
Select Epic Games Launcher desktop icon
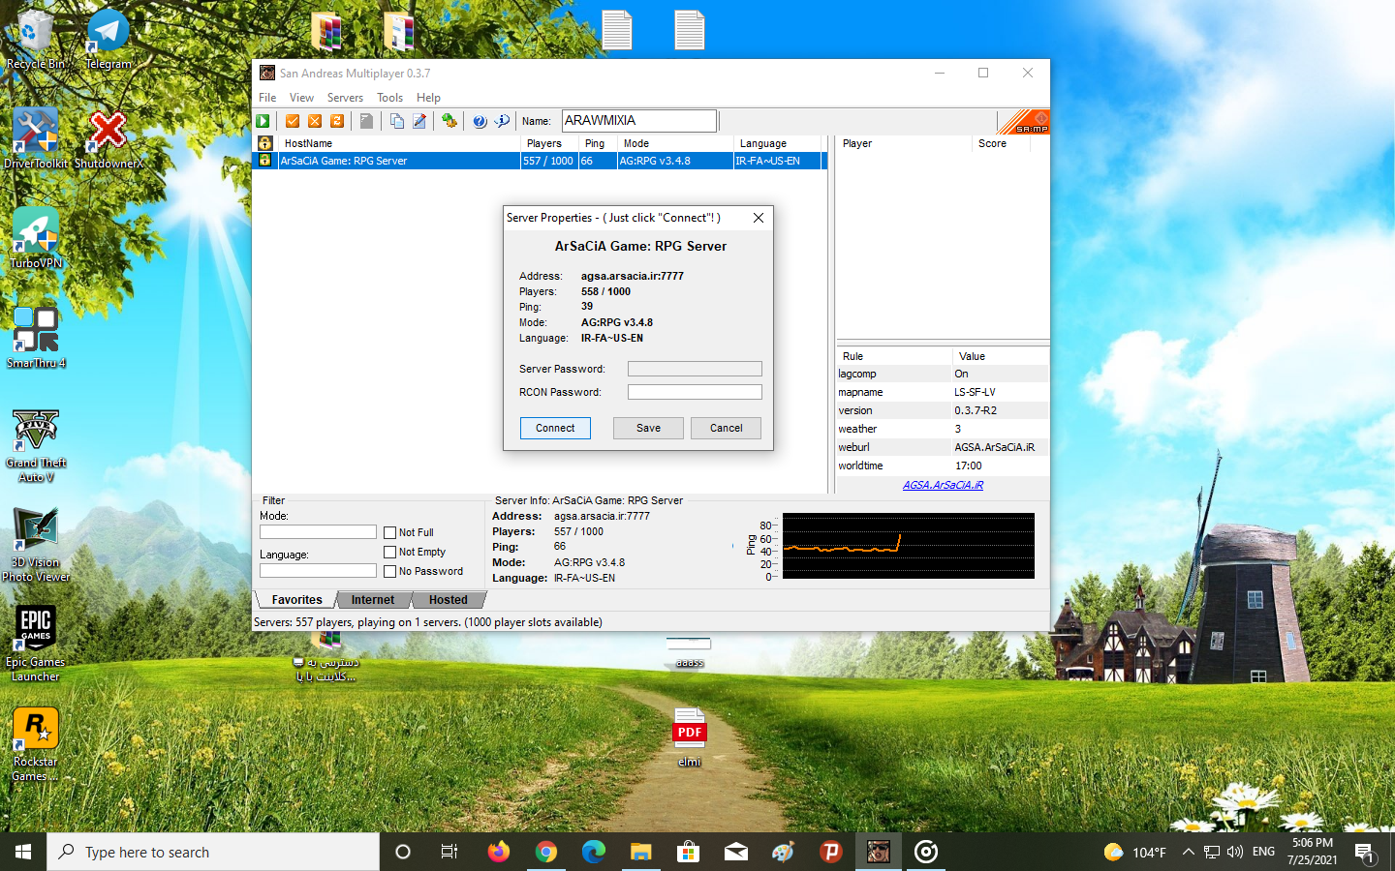36,645
